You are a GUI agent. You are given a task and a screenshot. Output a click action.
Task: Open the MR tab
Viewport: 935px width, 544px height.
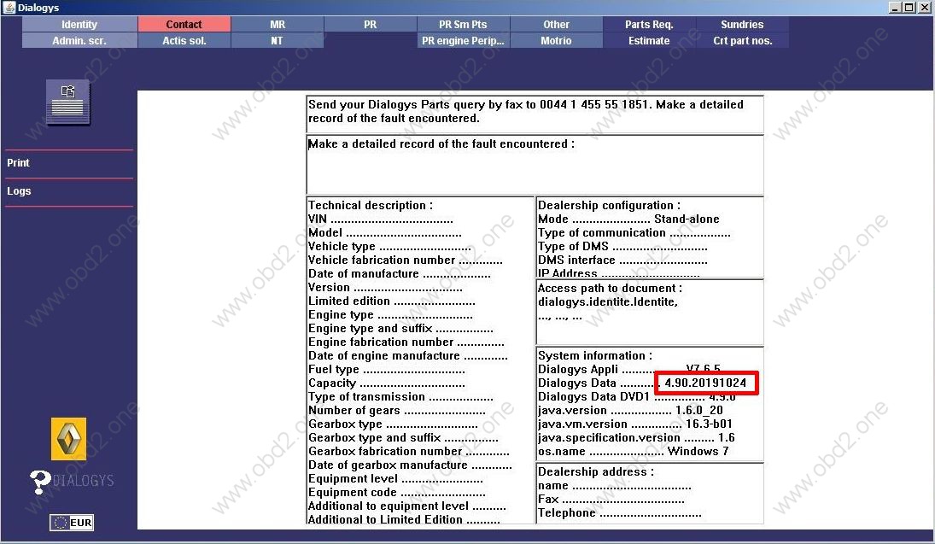point(277,25)
